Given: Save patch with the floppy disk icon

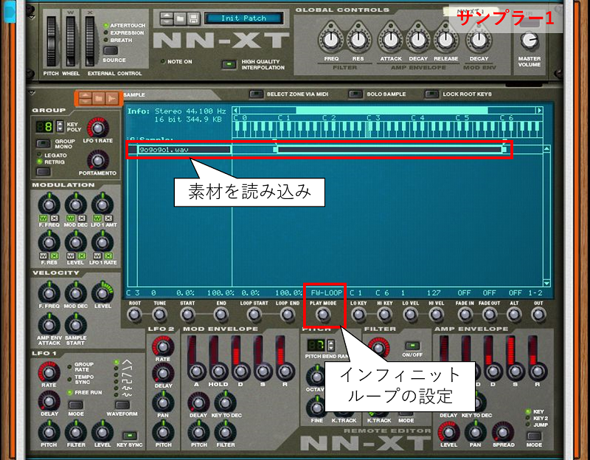Looking at the screenshot, I should point(193,18).
